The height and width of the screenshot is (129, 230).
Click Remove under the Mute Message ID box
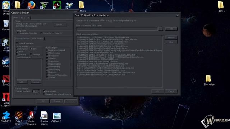click(x=36, y=82)
